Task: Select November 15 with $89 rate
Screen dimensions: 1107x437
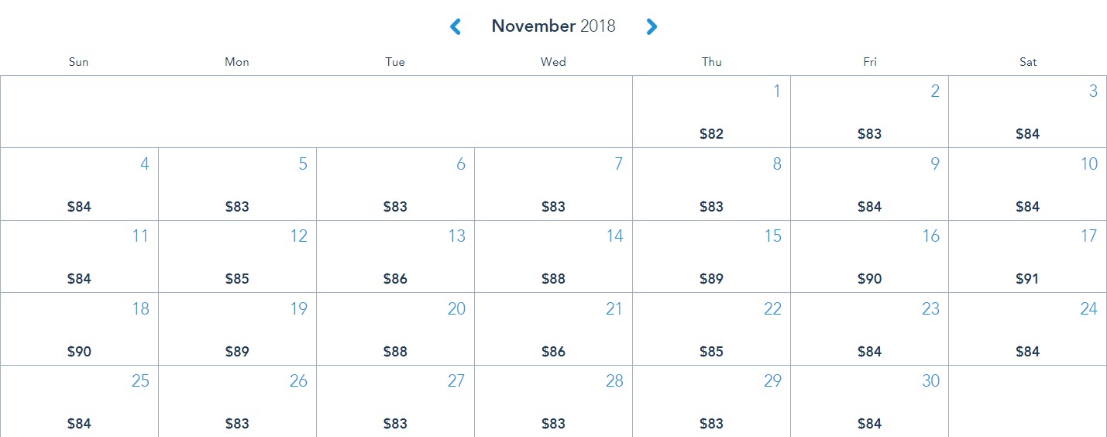Action: tap(712, 256)
